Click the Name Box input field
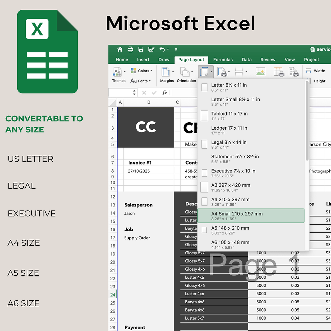The width and height of the screenshot is (331, 331). 121,93
